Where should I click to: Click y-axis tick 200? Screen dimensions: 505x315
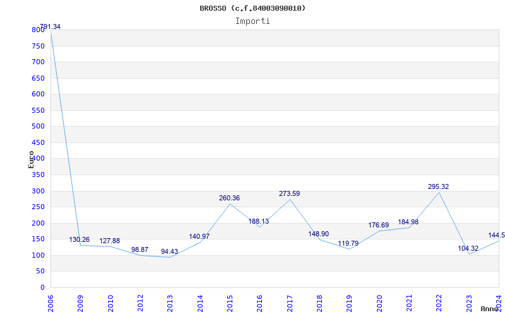coord(38,224)
